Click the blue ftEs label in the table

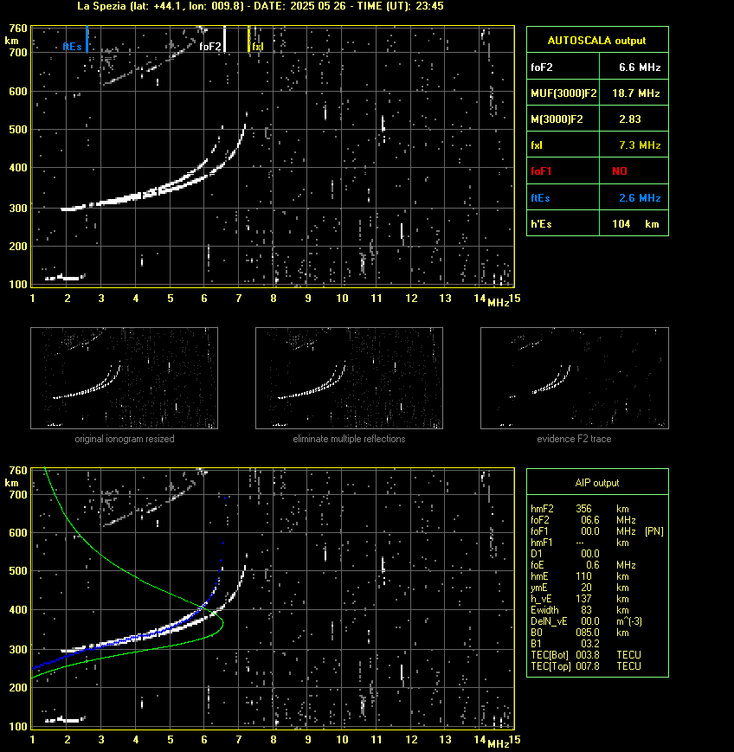pos(540,197)
